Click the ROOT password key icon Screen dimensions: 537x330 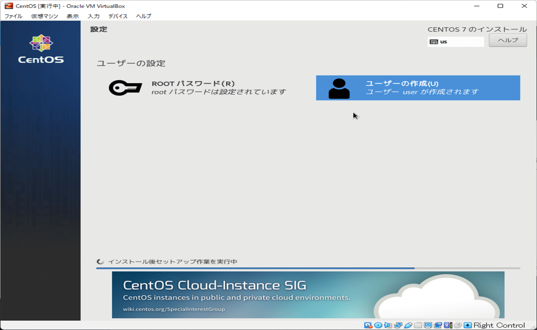pyautogui.click(x=125, y=88)
